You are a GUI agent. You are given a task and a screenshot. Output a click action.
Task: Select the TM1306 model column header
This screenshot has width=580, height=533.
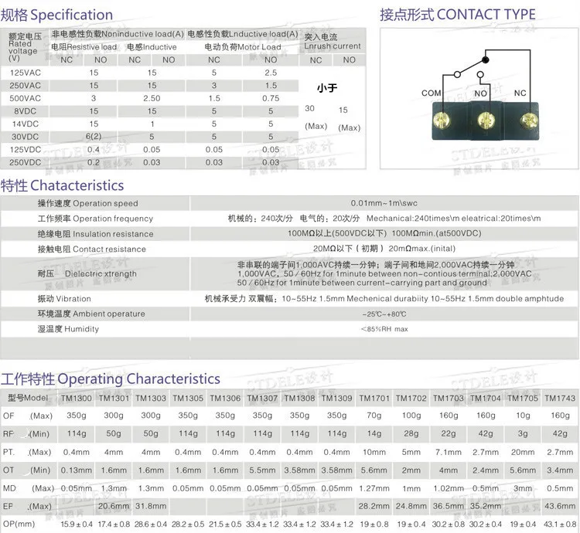pyautogui.click(x=225, y=398)
